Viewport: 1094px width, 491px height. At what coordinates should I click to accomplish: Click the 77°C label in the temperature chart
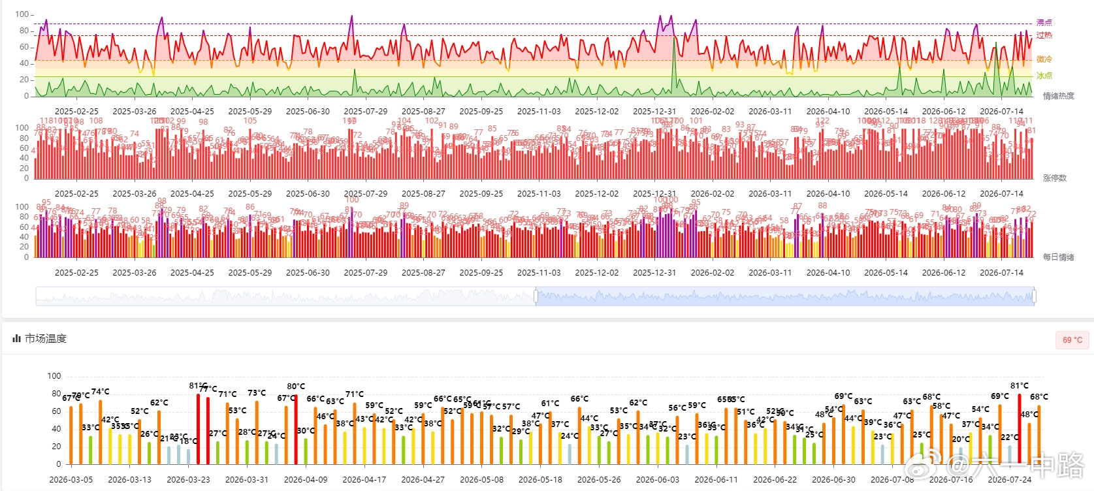(208, 388)
